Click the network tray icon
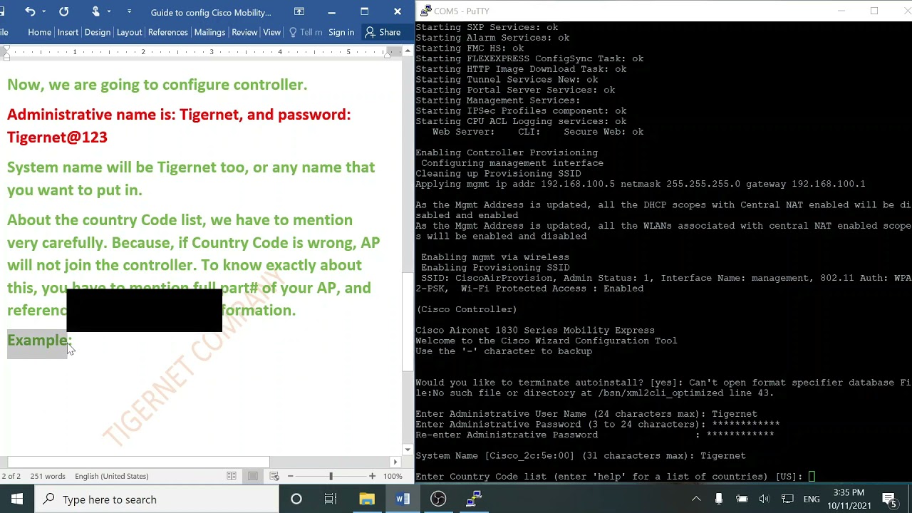The image size is (912, 513). point(787,499)
